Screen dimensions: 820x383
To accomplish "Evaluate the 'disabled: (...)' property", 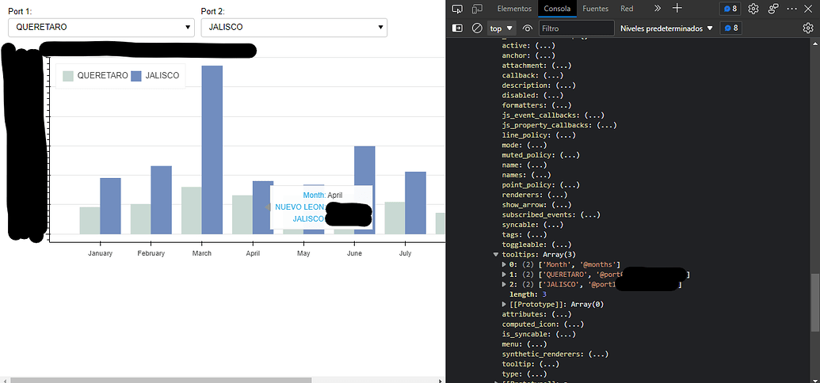I will [x=532, y=95].
